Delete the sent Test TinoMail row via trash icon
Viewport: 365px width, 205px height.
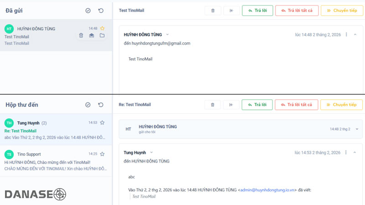(81, 36)
